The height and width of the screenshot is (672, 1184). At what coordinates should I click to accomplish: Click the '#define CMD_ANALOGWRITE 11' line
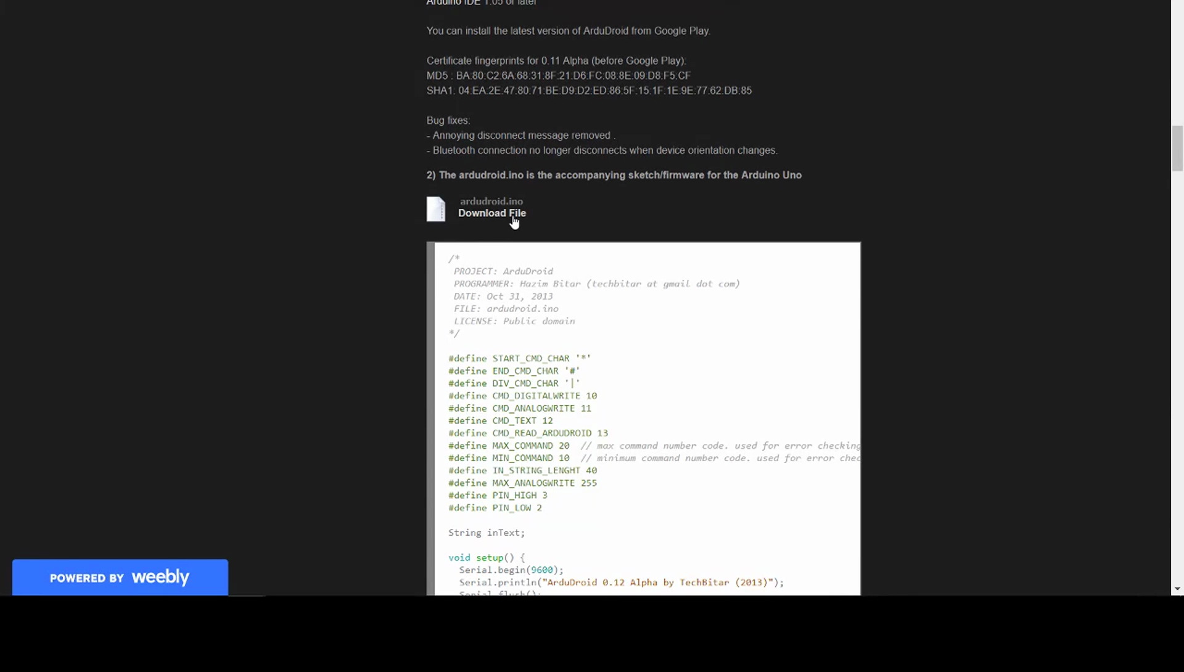pos(520,408)
